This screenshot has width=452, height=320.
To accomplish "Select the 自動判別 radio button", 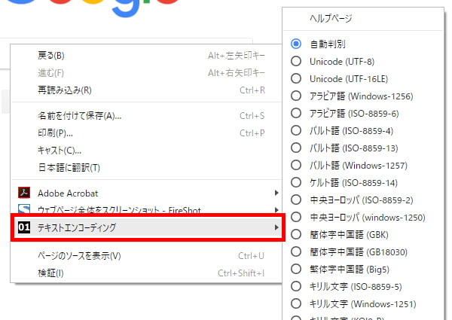I will (x=296, y=44).
